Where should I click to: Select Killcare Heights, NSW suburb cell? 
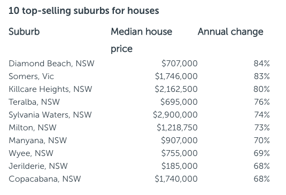click(x=50, y=89)
